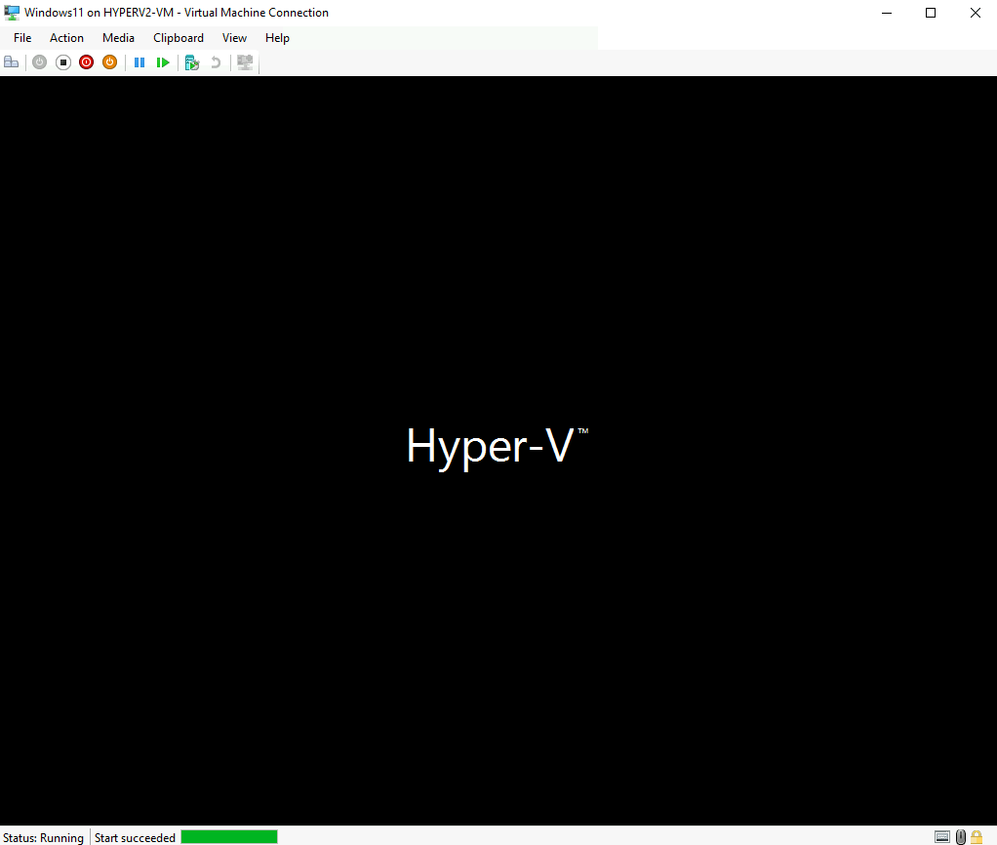Maximize the Virtual Machine Connection window
This screenshot has width=997, height=845.
[x=931, y=13]
